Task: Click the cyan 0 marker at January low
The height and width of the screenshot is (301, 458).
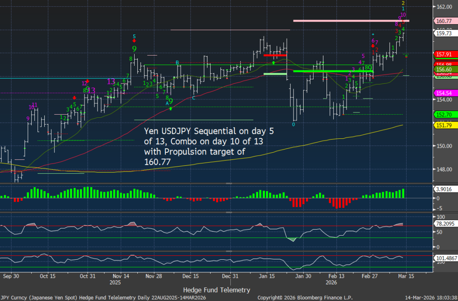Action: tap(293, 125)
